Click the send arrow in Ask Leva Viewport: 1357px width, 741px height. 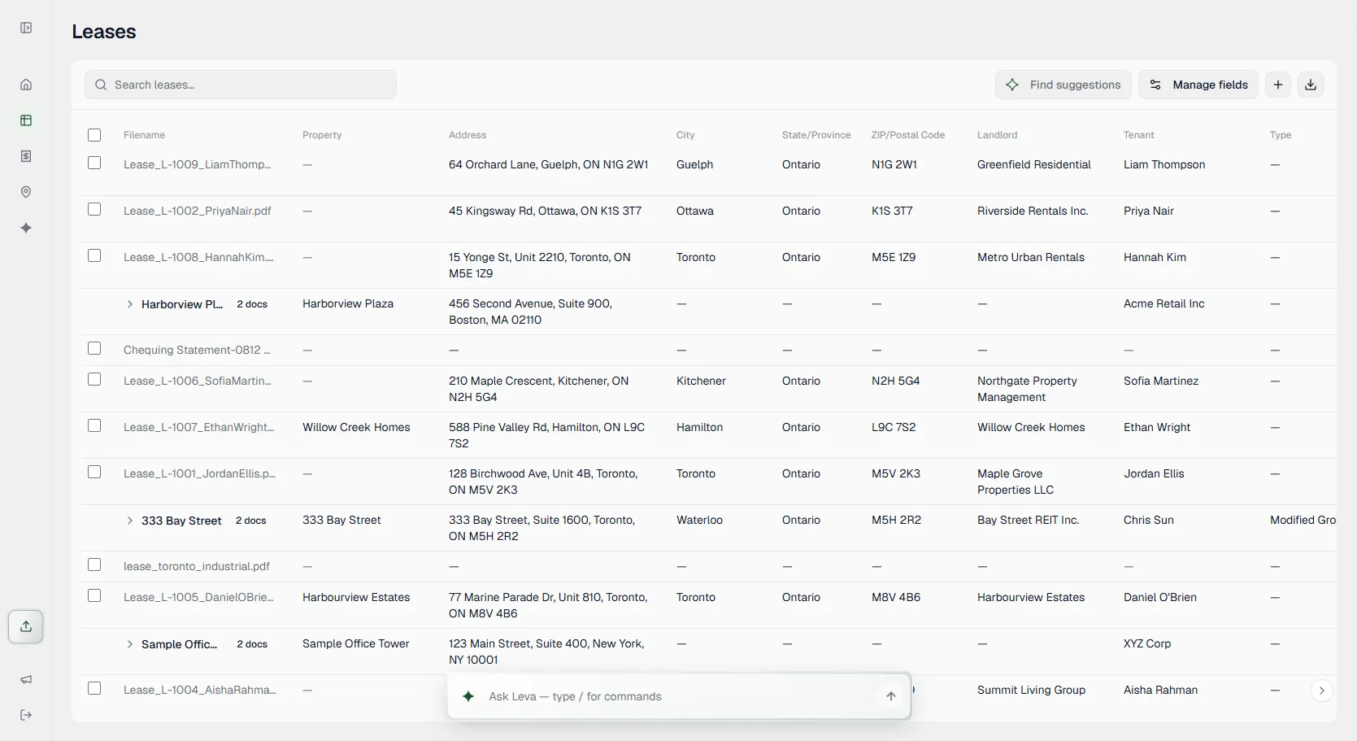[x=891, y=696]
